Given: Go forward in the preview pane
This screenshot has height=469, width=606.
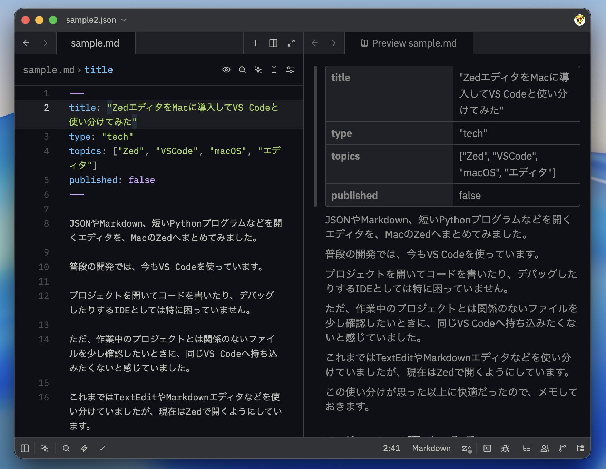Looking at the screenshot, I should click(x=333, y=43).
